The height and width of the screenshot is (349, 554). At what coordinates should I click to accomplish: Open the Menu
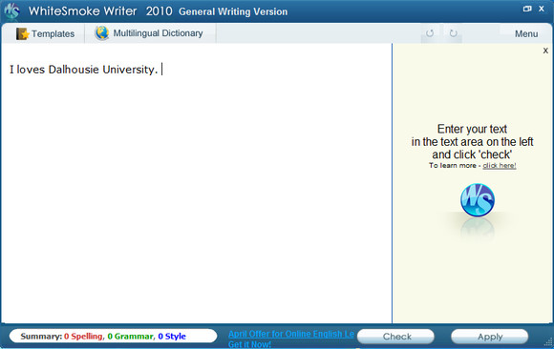pos(526,33)
